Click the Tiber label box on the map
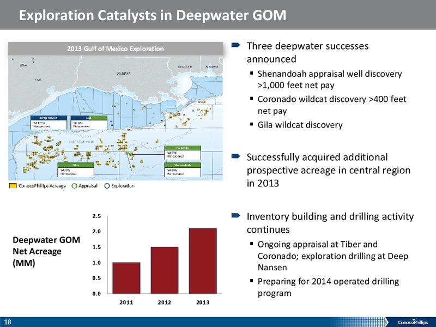 (x=76, y=169)
